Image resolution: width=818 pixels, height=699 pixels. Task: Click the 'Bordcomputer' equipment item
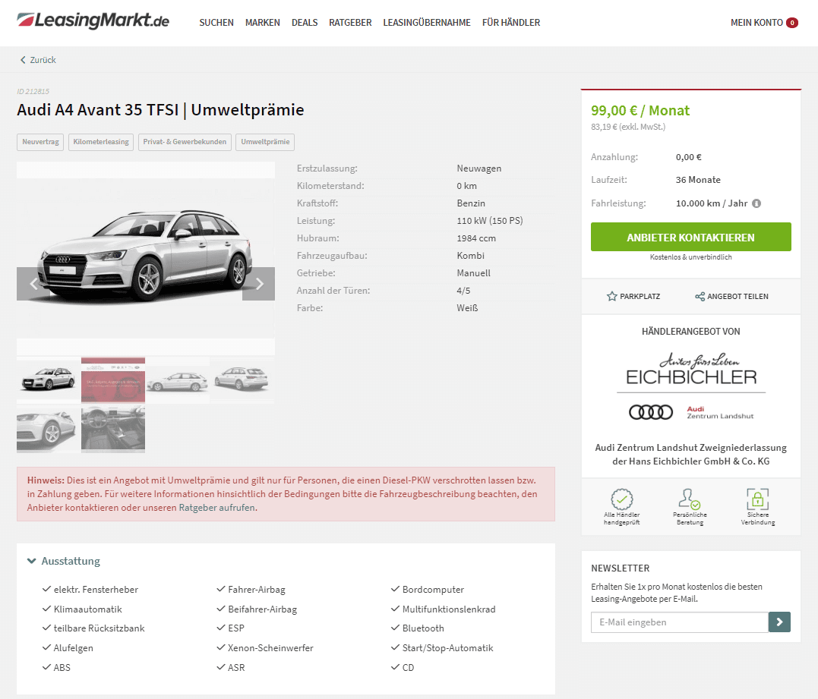point(433,590)
